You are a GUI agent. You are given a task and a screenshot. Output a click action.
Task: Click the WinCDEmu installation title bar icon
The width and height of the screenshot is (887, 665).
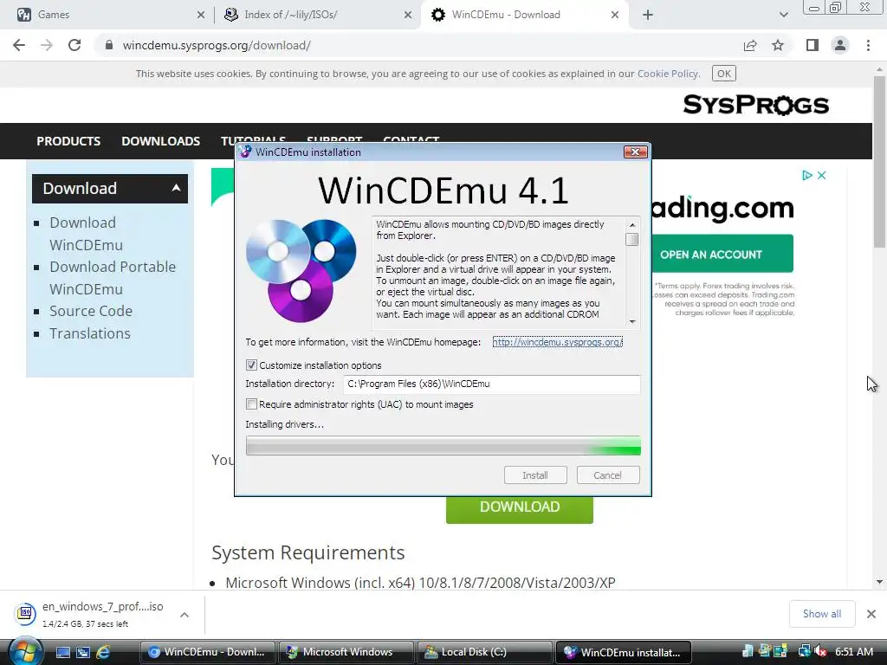click(245, 152)
